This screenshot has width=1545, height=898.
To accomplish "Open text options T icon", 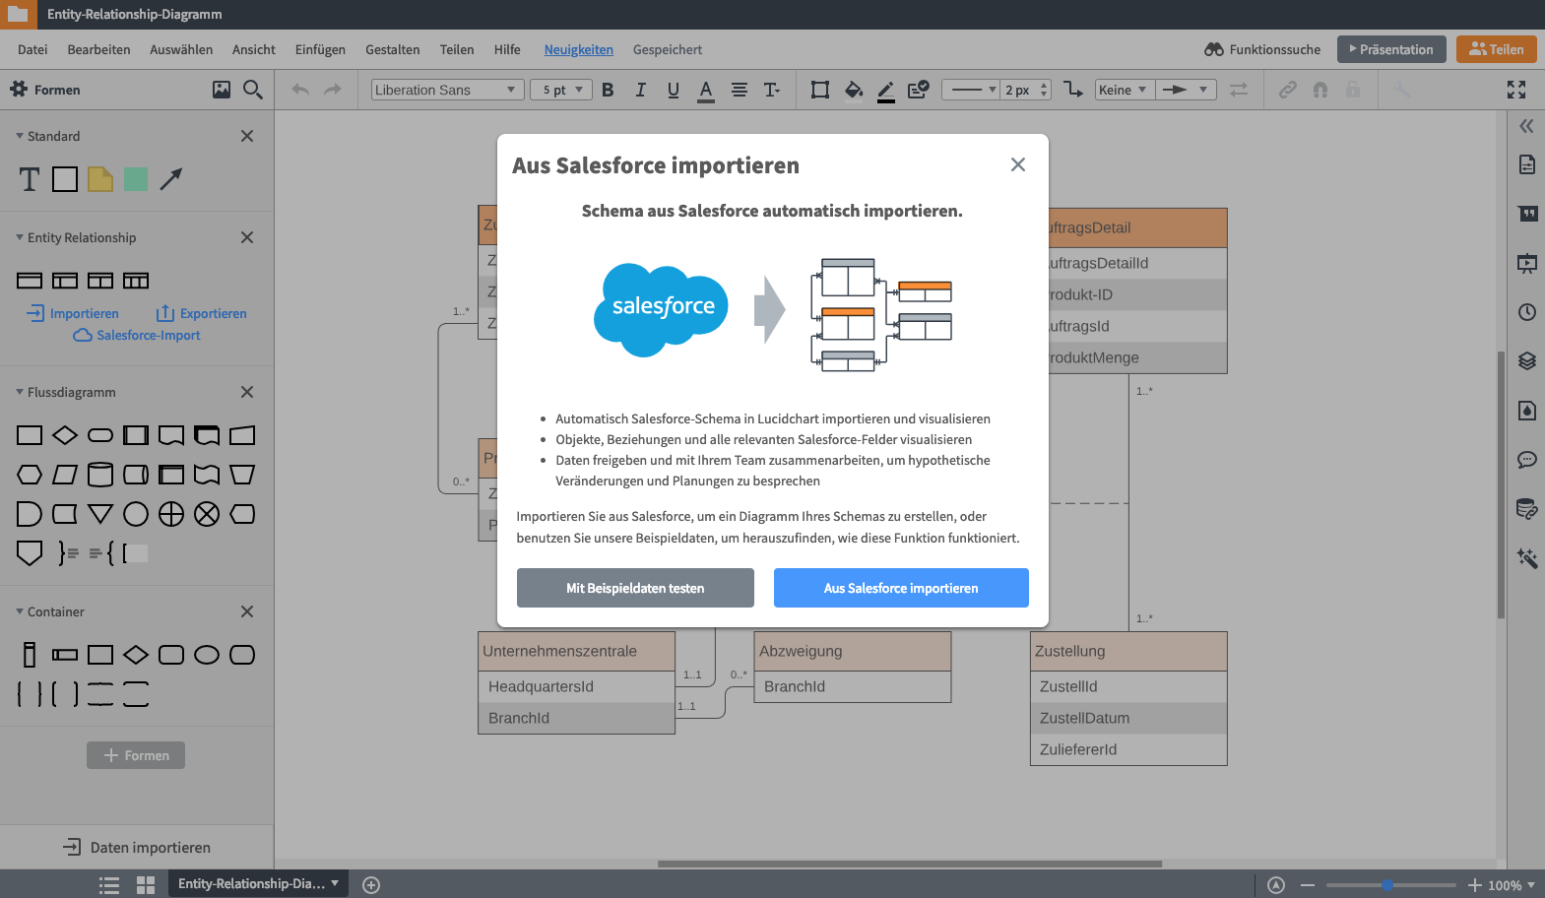I will coord(772,90).
